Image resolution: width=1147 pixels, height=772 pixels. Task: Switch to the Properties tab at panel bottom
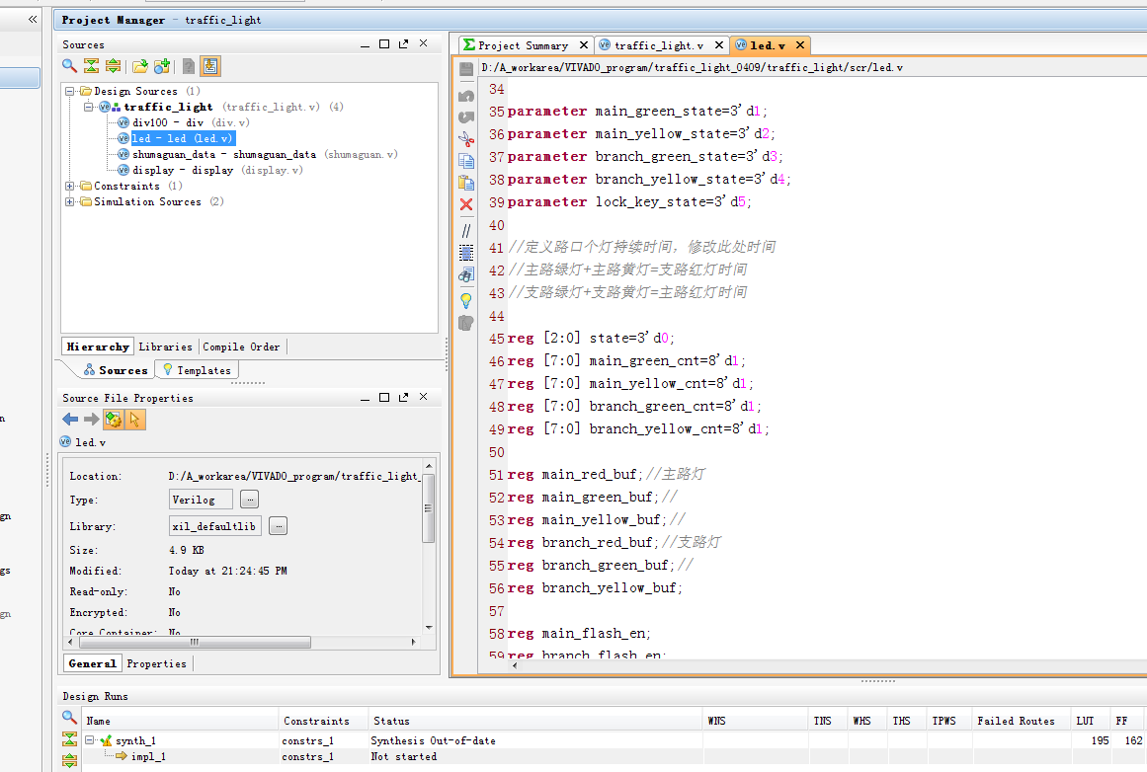(x=156, y=663)
